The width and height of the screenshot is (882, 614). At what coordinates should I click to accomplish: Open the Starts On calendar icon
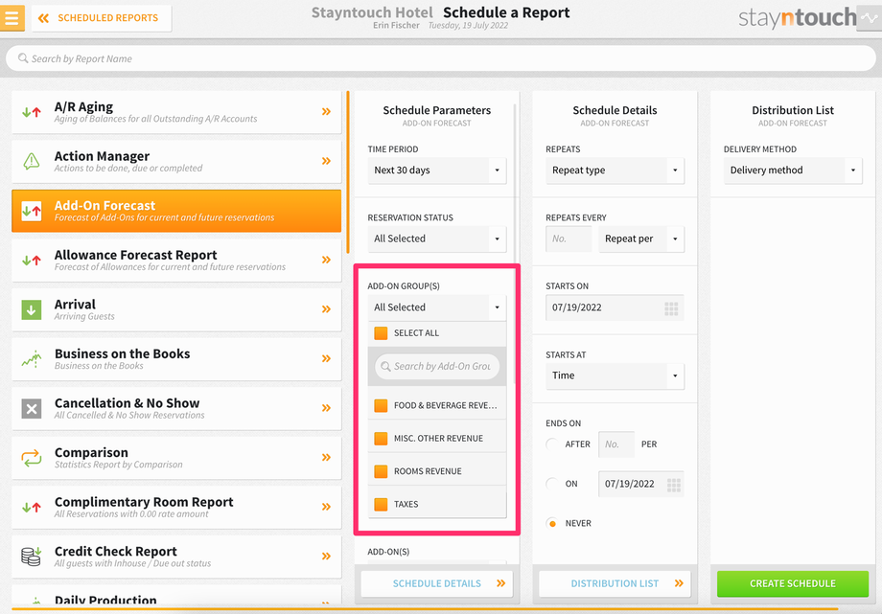[x=671, y=308]
